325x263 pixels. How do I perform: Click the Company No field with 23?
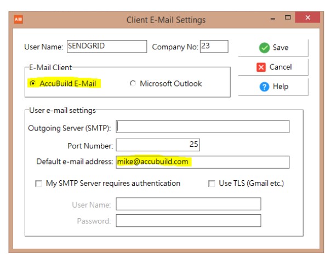(214, 47)
